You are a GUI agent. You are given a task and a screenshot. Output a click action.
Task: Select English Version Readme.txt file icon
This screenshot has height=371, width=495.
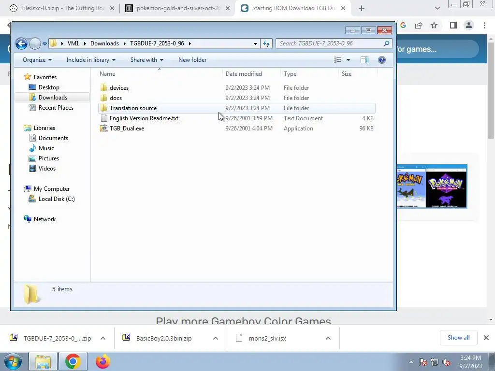click(103, 118)
